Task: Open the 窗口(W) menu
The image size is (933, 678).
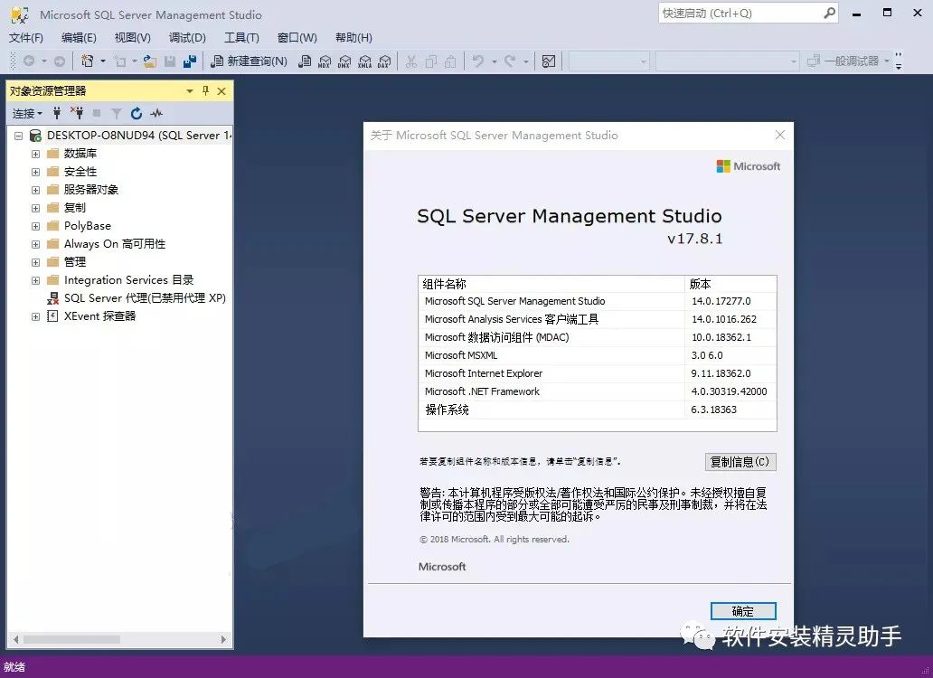Action: 297,37
